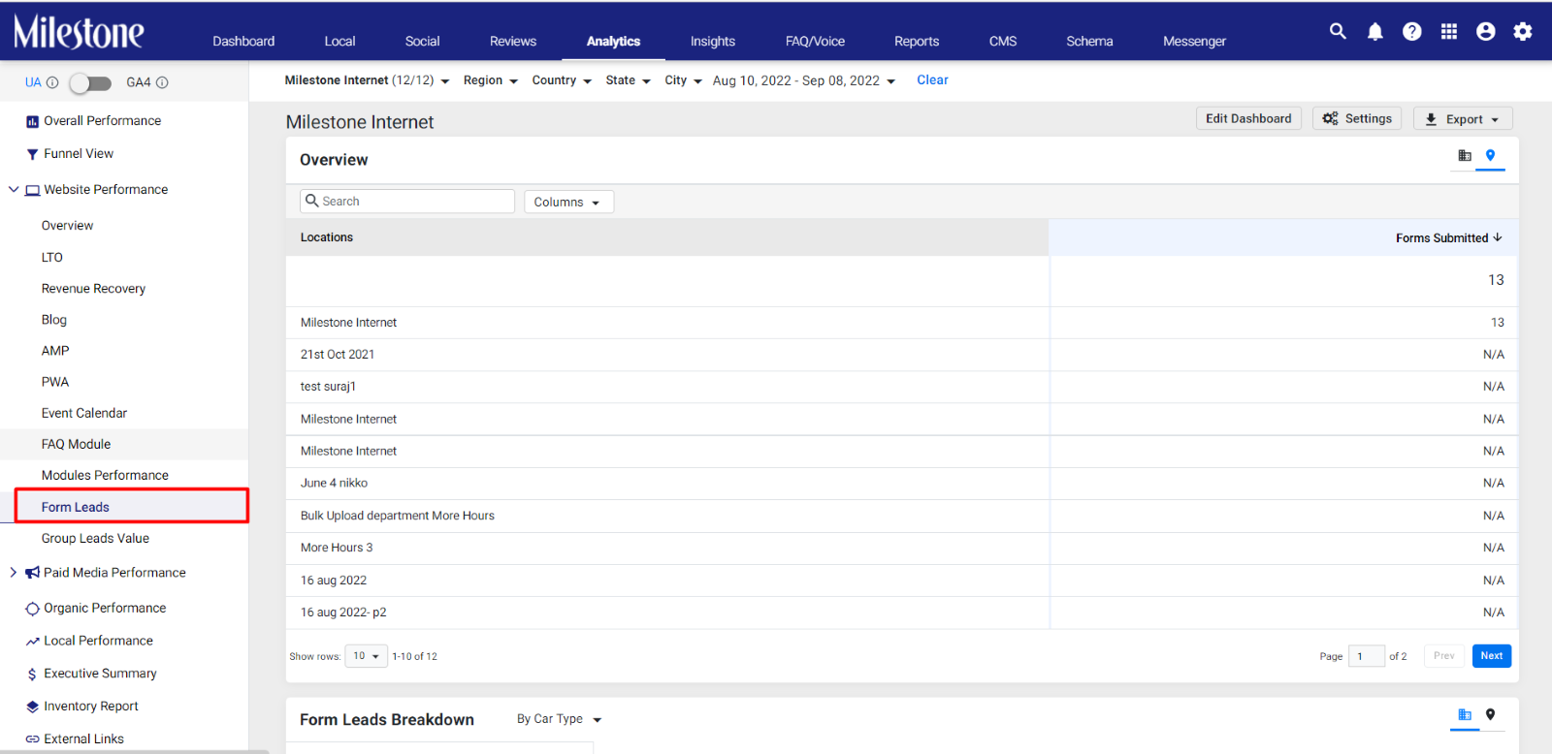The image size is (1552, 754).
Task: Click the Paid Media megaphone icon
Action: (x=32, y=573)
